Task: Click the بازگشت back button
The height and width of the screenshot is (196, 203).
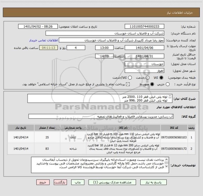Action: coord(60,182)
